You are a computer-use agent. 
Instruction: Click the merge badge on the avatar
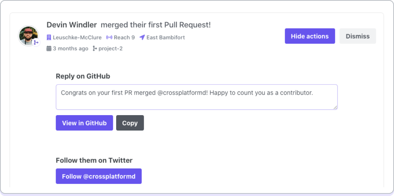(x=36, y=42)
